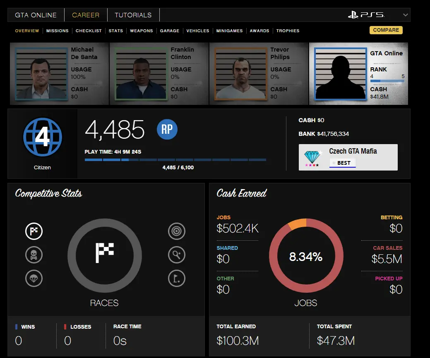
Task: Click the JOBS cash amount $502.4K
Action: point(238,228)
